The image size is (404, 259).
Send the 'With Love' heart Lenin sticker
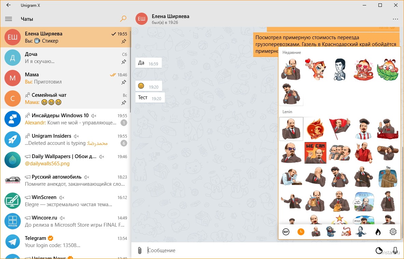pos(316,129)
